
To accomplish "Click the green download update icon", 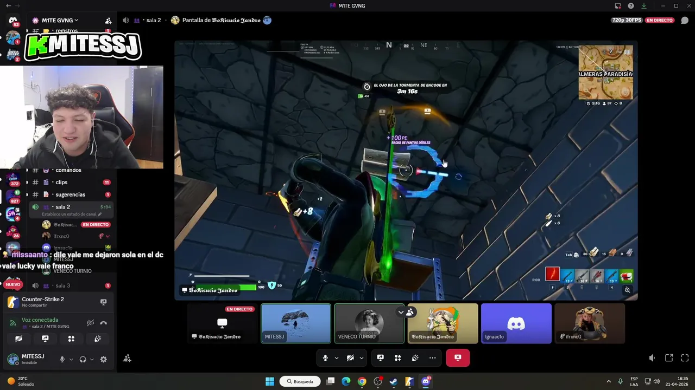I will coord(644,6).
